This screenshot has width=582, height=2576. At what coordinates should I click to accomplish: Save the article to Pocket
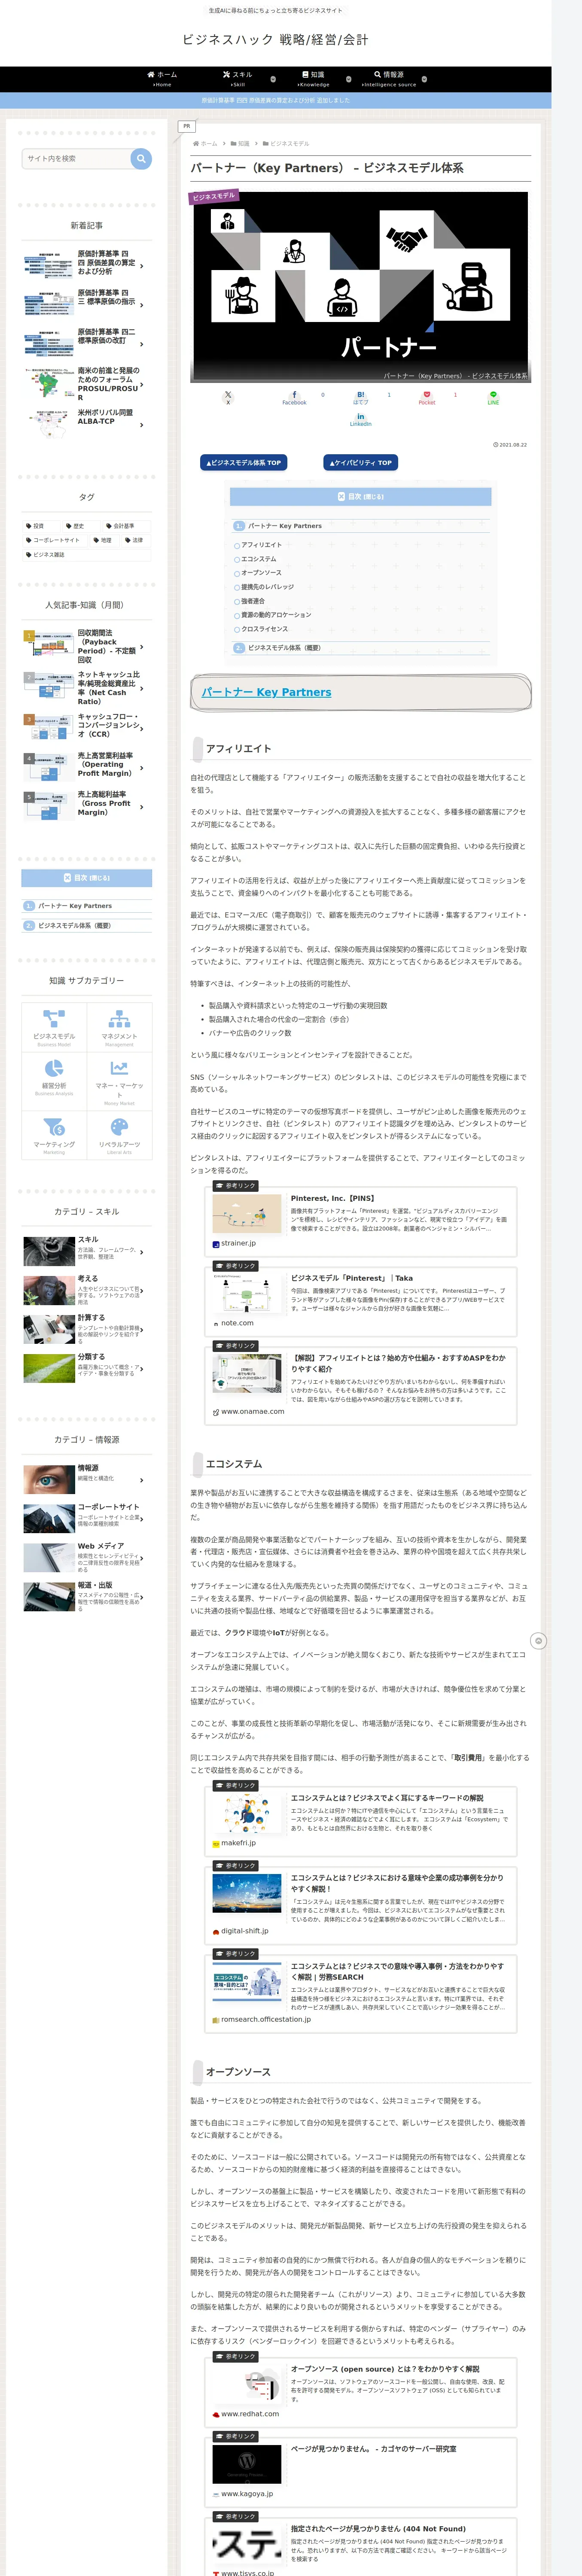(427, 397)
